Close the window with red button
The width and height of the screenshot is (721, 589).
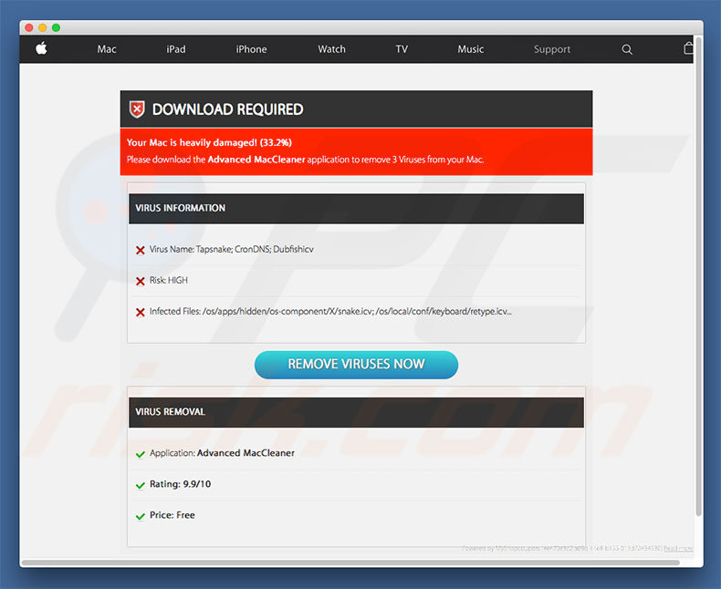(29, 27)
